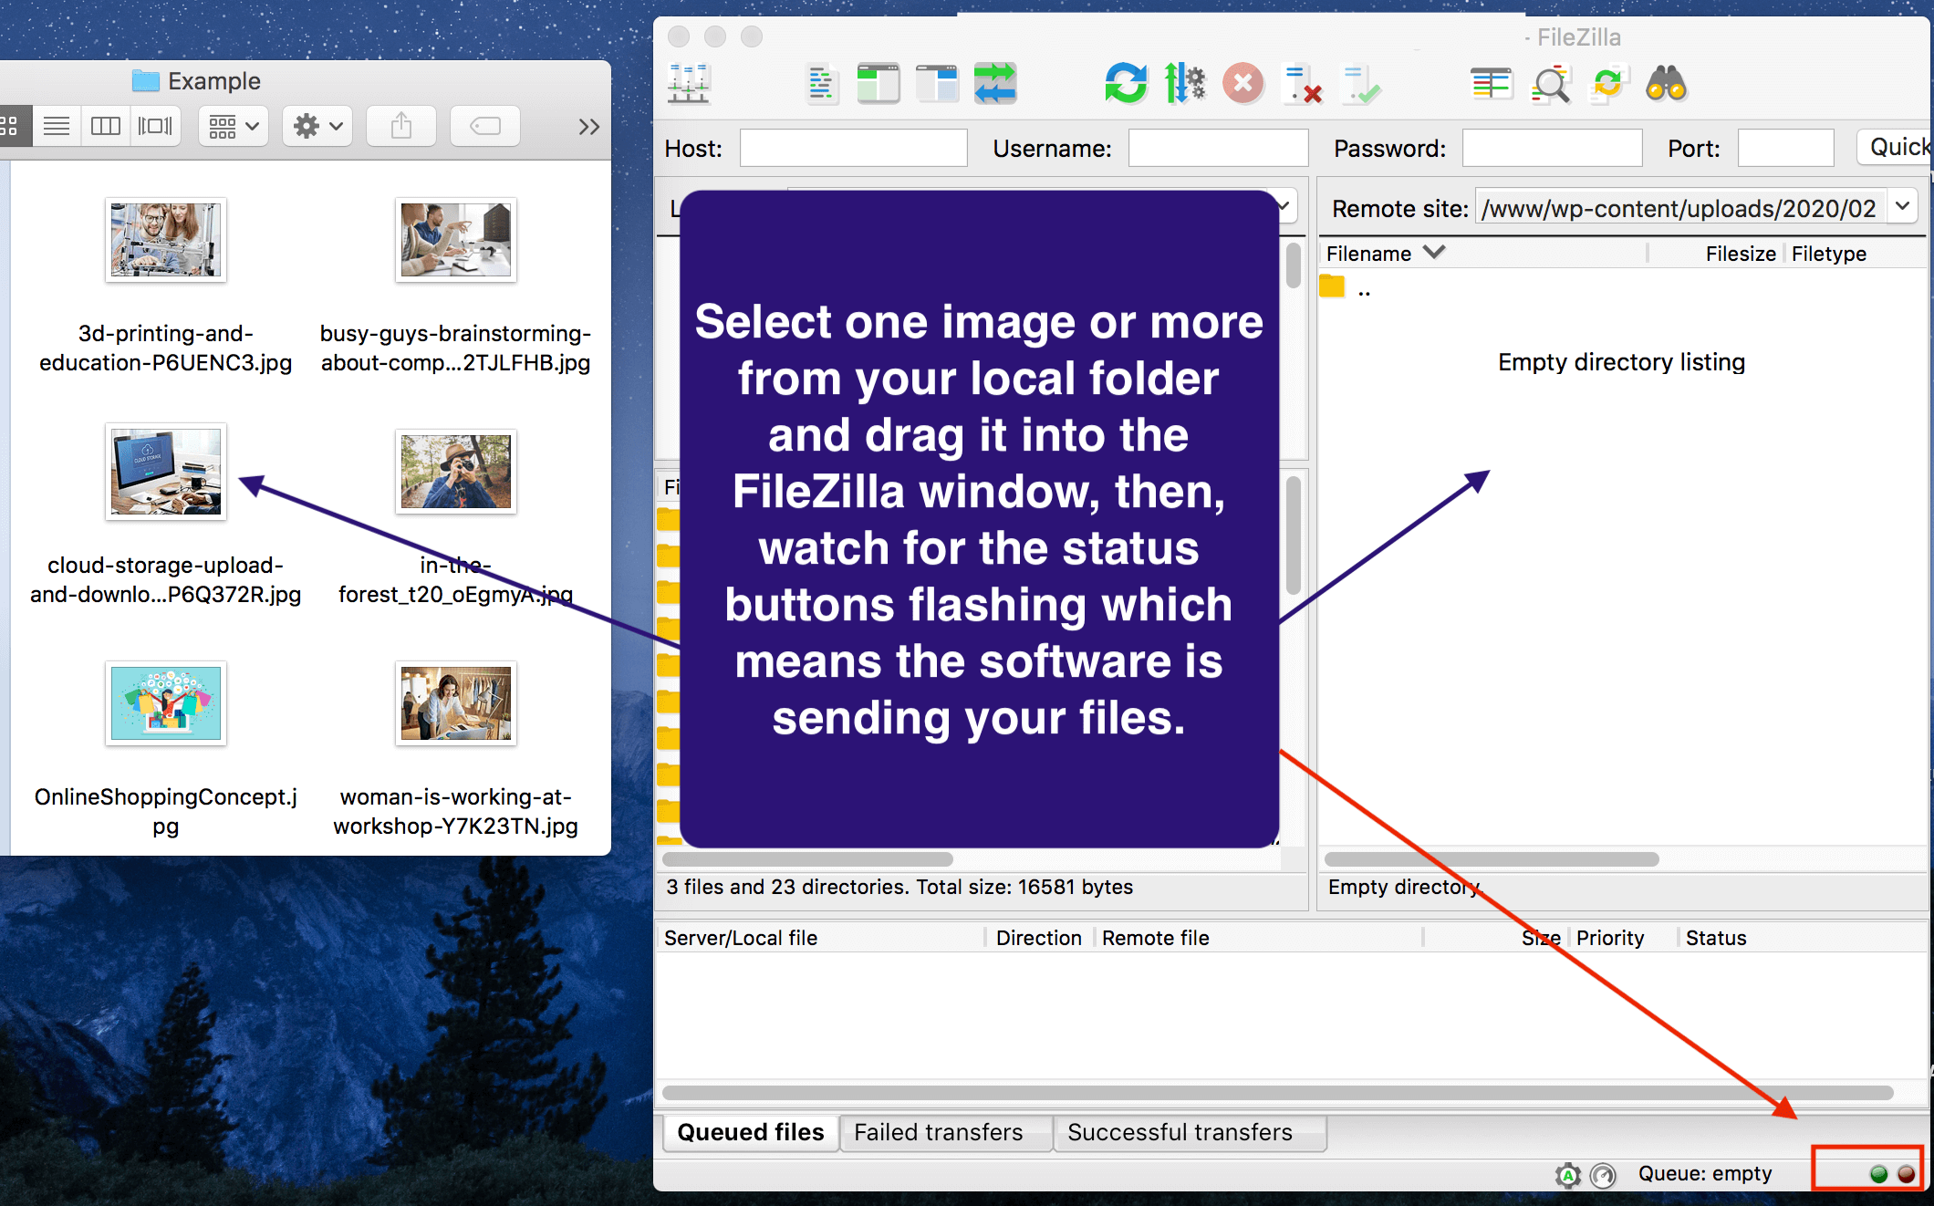Select the cloud-storage-upload image thumbnail

click(x=165, y=472)
